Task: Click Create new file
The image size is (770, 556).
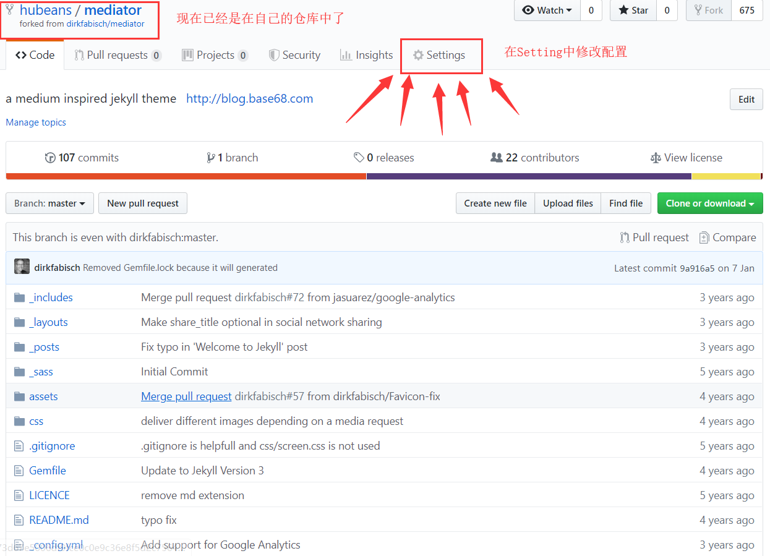Action: pos(495,203)
